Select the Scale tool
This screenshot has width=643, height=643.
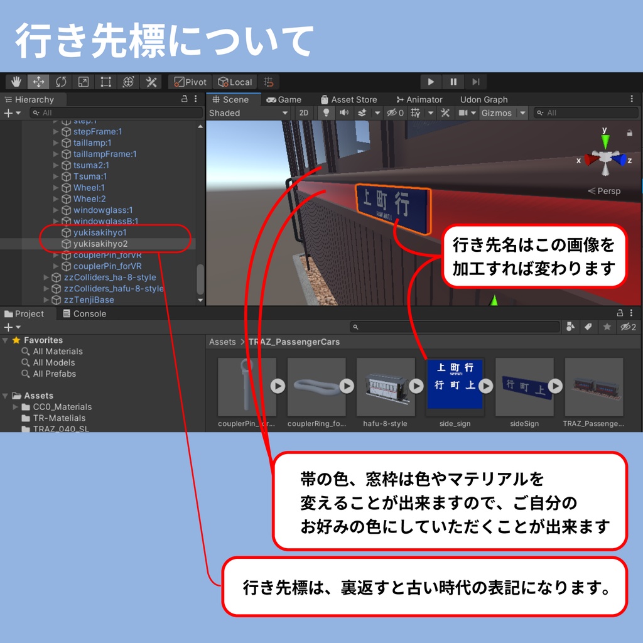click(83, 82)
